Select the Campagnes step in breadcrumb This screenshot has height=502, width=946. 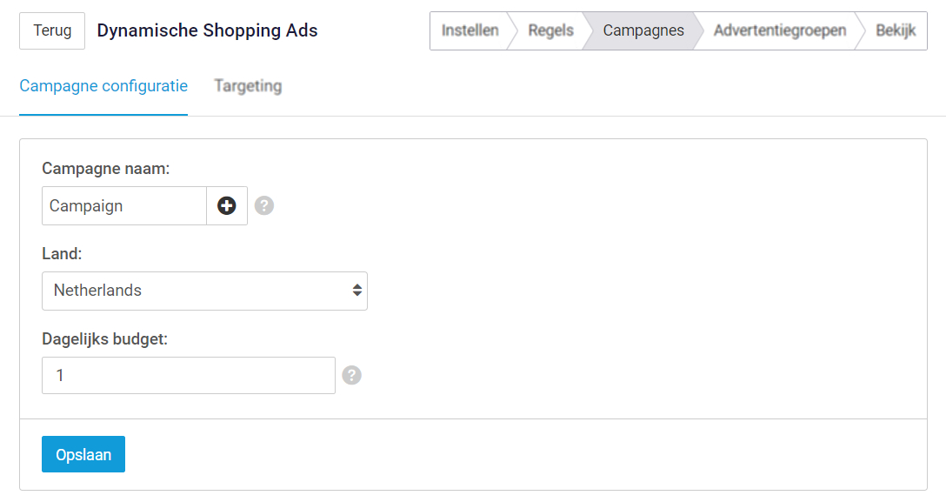click(x=643, y=30)
